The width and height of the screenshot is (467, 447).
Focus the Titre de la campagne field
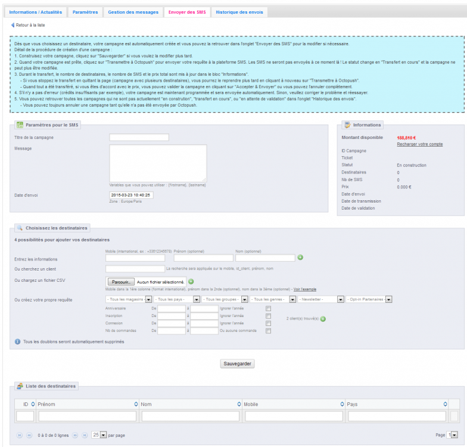pyautogui.click(x=139, y=137)
